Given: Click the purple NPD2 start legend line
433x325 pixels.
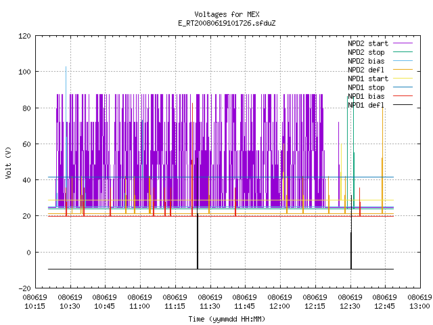Looking at the screenshot, I should (403, 43).
